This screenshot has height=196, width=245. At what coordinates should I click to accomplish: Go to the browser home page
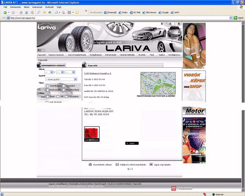[x=32, y=12]
